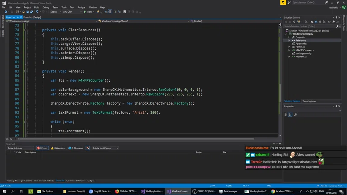Screen dimensions: 347x195
Task: Open Task Manager from the taskbar
Action: pyautogui.click(x=228, y=191)
